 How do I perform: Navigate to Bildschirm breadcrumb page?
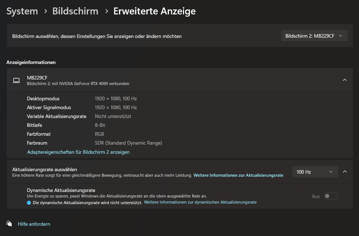(x=75, y=11)
